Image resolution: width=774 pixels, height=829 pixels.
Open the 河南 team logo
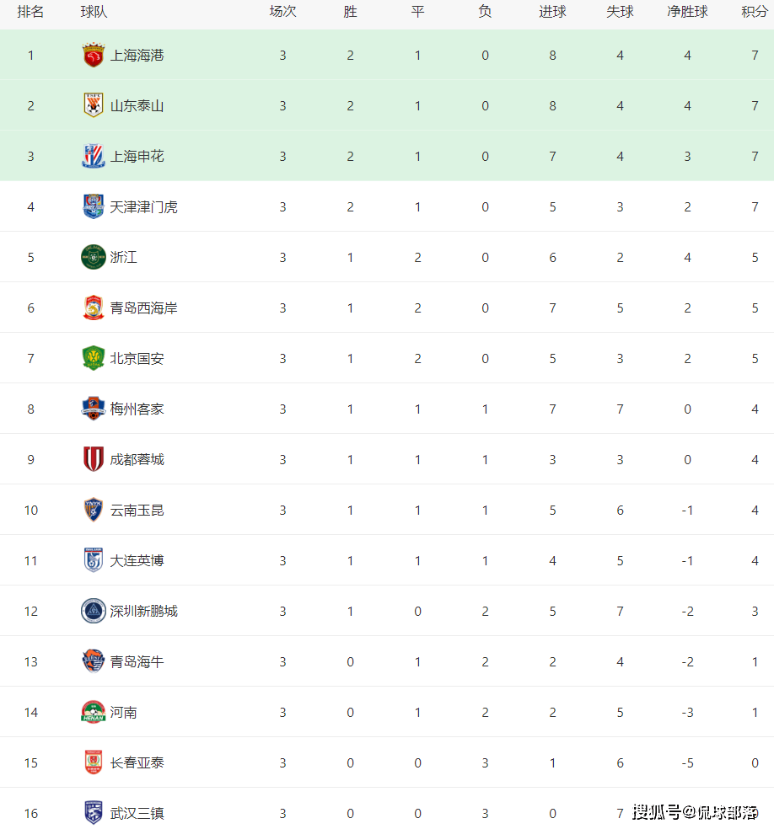(94, 712)
